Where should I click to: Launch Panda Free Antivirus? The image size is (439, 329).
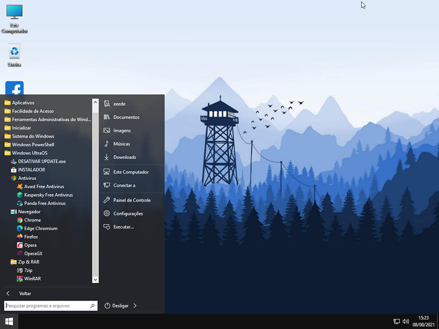[x=41, y=203]
